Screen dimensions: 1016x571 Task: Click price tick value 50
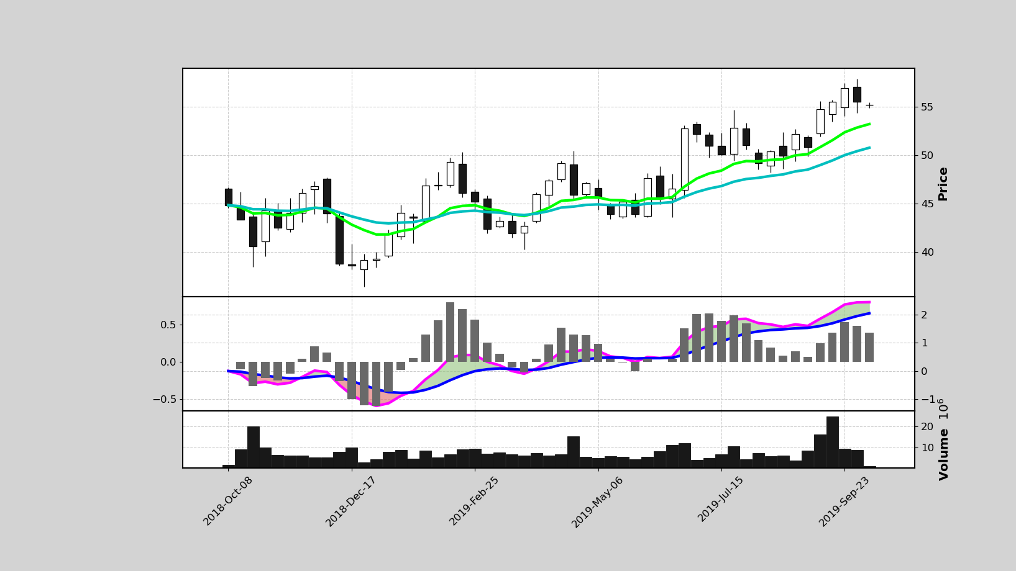point(927,155)
